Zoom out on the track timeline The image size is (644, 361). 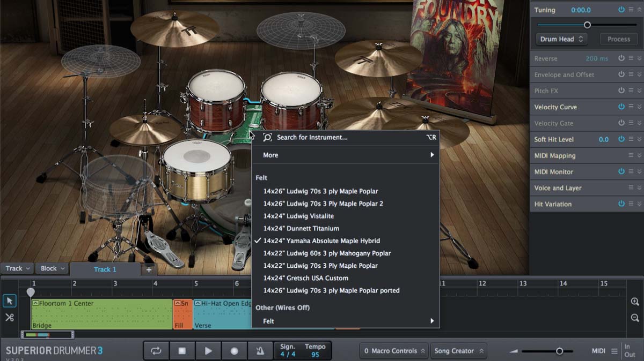tap(635, 318)
